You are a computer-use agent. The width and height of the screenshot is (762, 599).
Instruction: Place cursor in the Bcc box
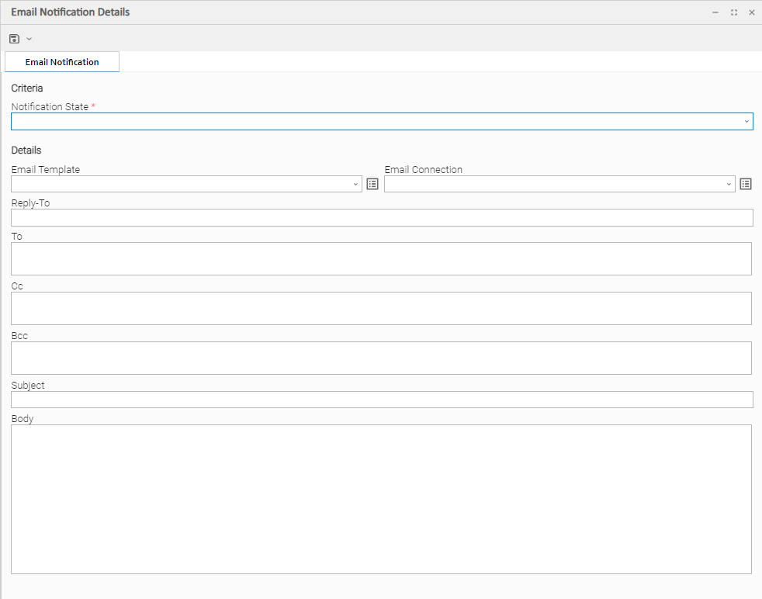(x=381, y=358)
